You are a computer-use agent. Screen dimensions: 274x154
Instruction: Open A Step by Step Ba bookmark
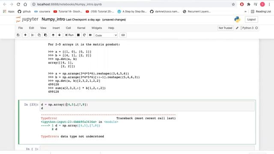[132, 12]
